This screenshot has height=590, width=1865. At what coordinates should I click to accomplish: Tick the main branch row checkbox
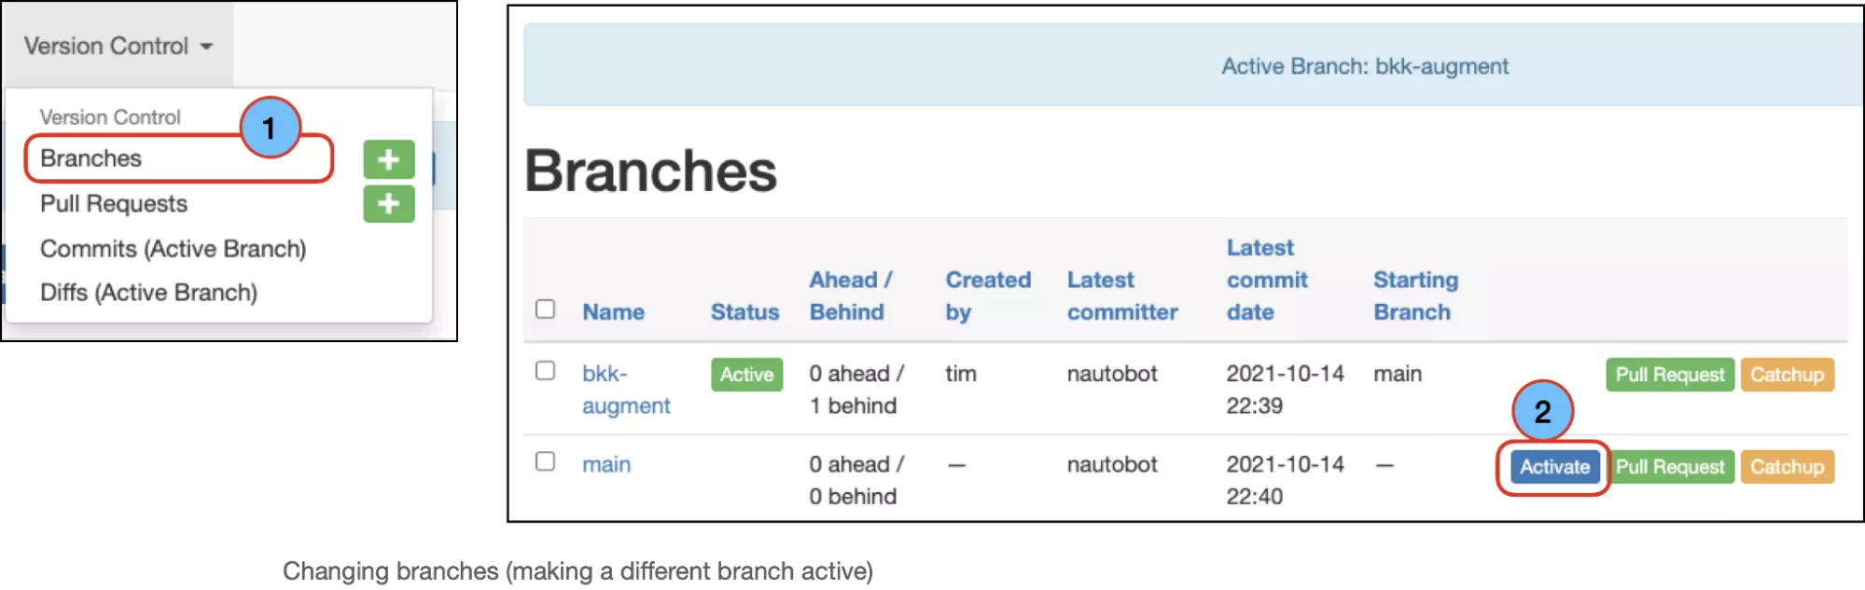(x=546, y=462)
